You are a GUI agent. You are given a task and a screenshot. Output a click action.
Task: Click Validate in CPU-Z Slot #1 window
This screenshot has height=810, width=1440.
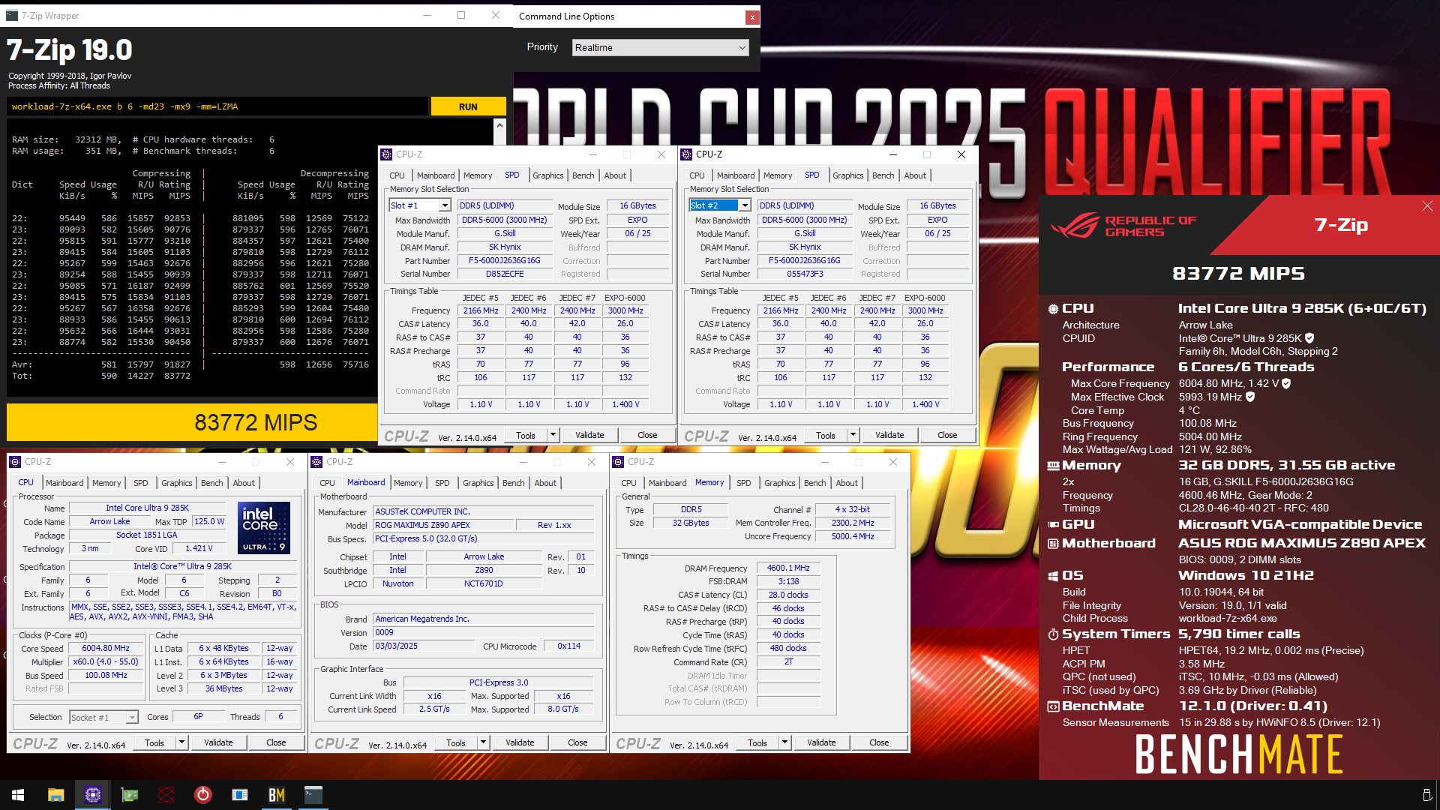pyautogui.click(x=589, y=435)
